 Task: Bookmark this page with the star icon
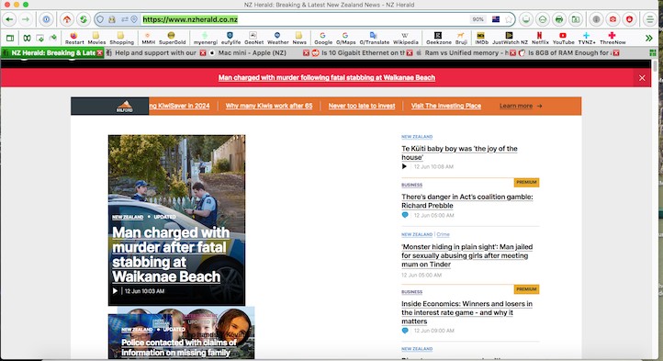tap(509, 19)
